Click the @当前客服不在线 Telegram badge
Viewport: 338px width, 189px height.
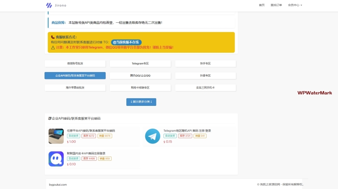[126, 42]
